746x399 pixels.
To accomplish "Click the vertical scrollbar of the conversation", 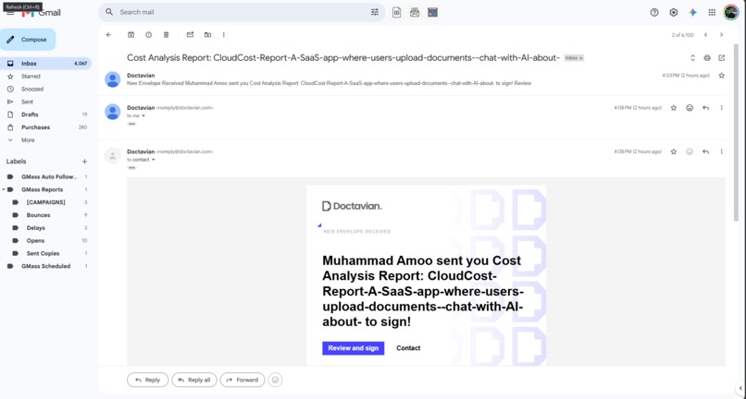I will (x=737, y=133).
